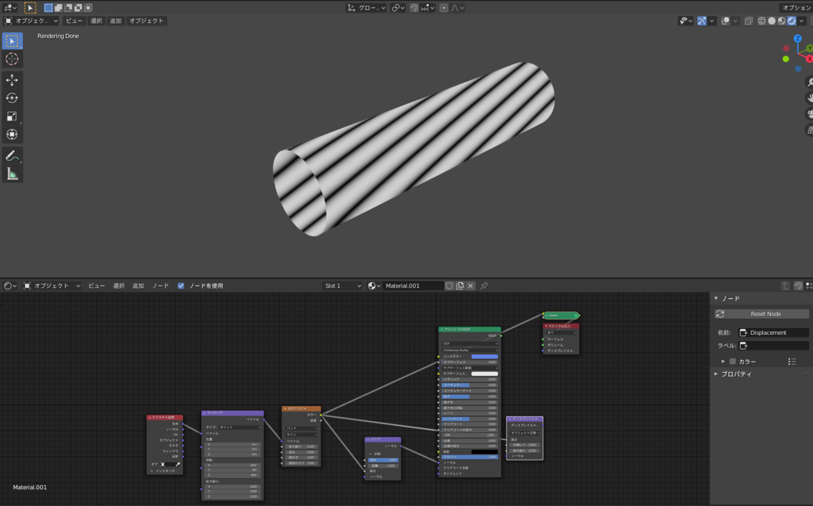This screenshot has width=813, height=506.
Task: Open the Node menu in node editor
Action: [x=161, y=285]
